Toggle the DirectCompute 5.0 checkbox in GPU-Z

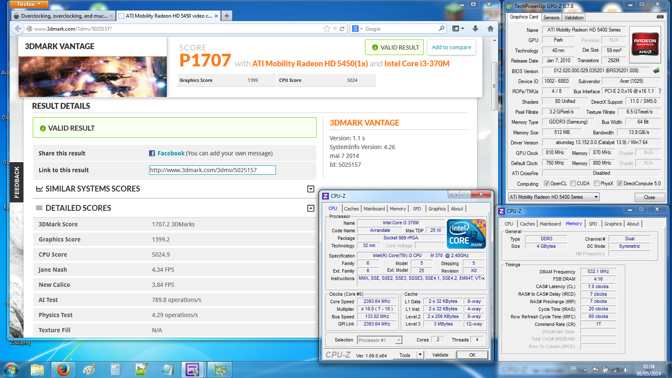tap(619, 184)
